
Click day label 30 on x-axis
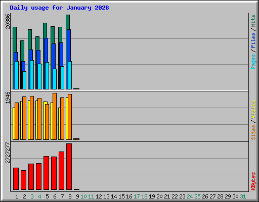pyautogui.click(x=235, y=196)
